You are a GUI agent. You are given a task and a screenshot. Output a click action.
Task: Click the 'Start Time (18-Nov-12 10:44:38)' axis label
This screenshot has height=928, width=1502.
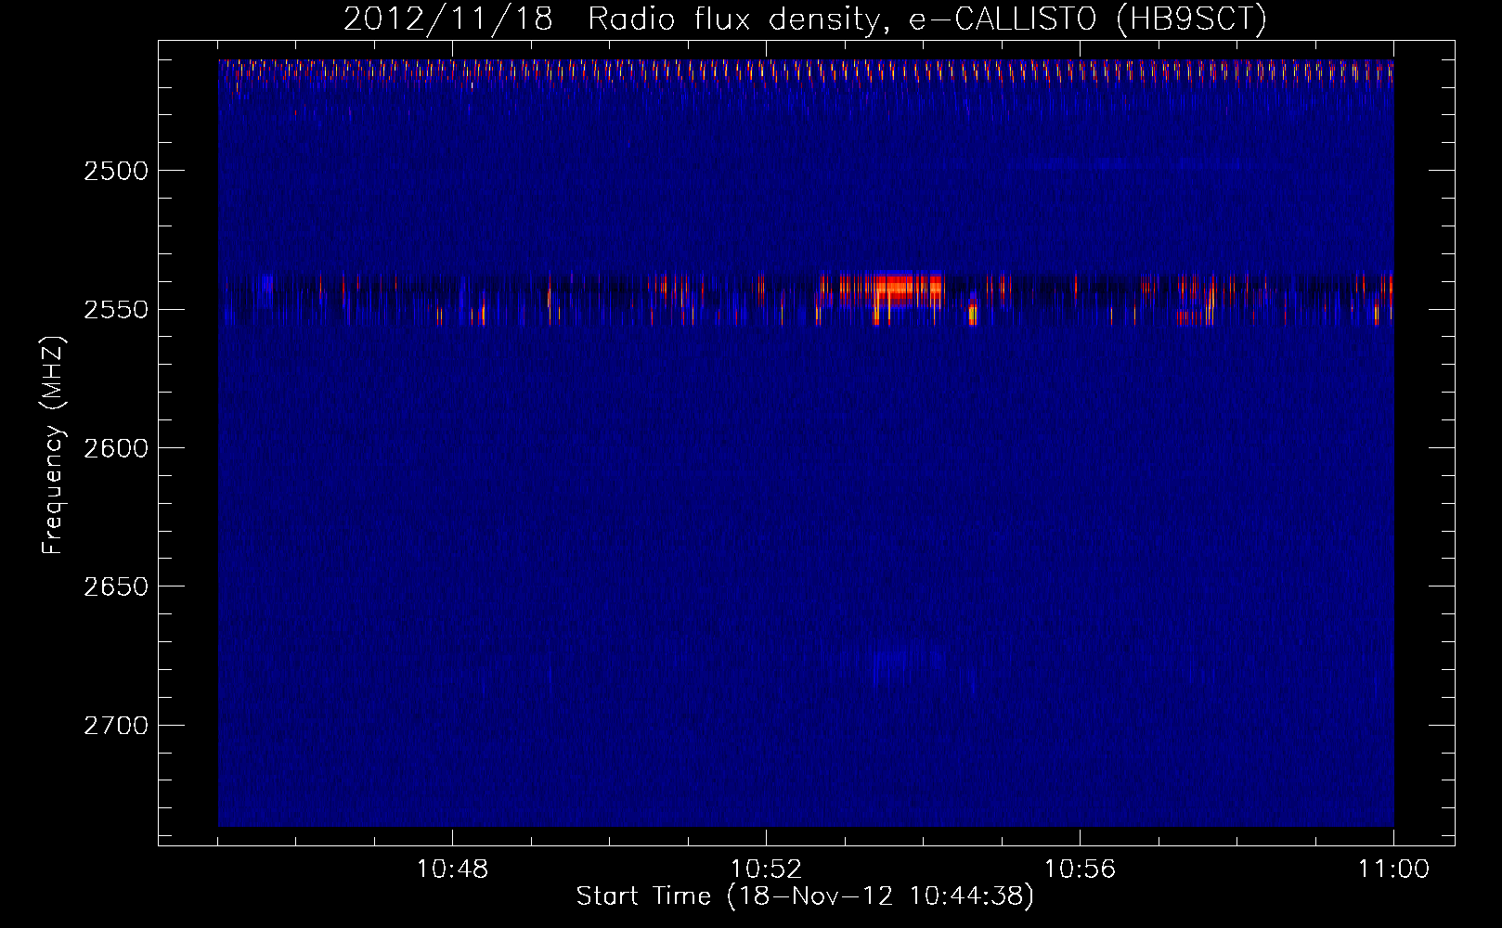(x=805, y=896)
